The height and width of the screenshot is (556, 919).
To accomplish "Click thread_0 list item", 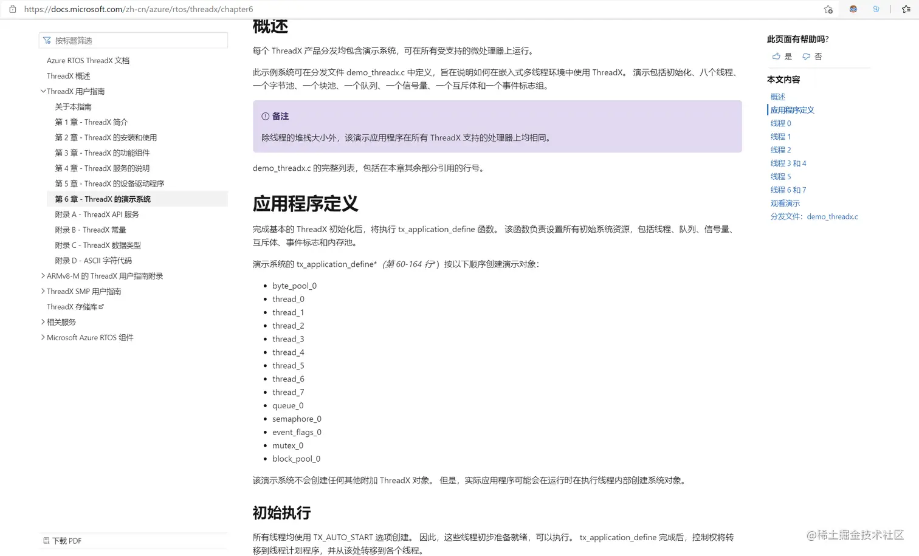I will pos(288,299).
